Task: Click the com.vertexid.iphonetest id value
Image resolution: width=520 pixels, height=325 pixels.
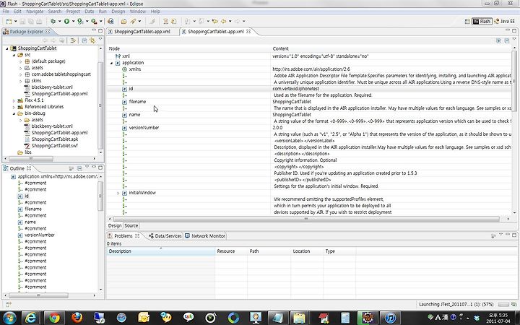Action: coord(296,89)
